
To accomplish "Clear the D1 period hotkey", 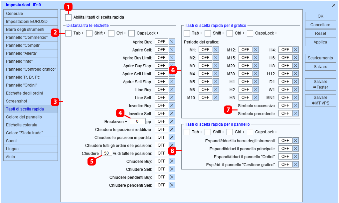I will tap(295, 82).
